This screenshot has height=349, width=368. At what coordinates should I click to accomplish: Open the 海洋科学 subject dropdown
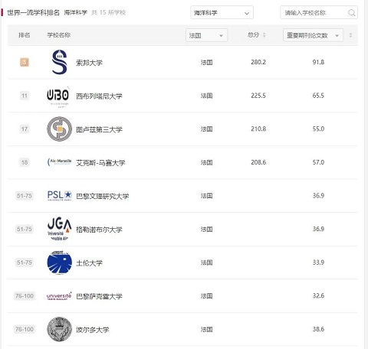pos(222,12)
